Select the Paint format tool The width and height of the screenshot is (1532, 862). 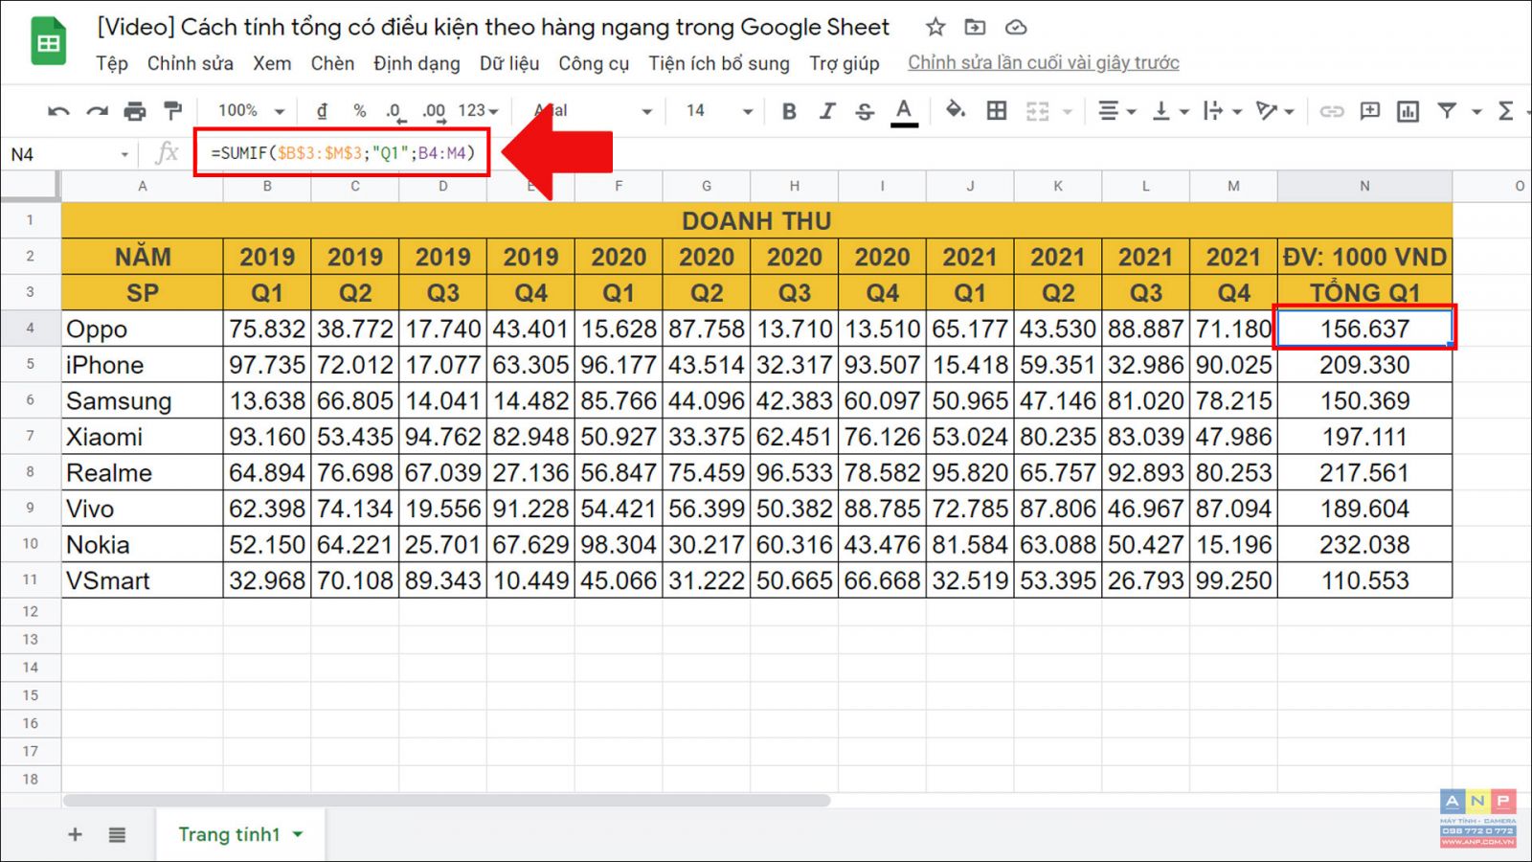click(x=172, y=111)
